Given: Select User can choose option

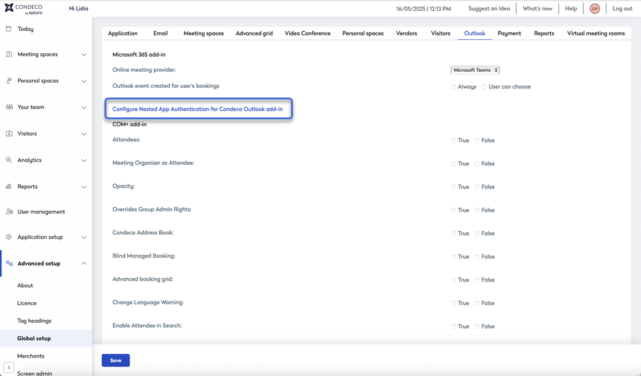Looking at the screenshot, I should pos(485,87).
